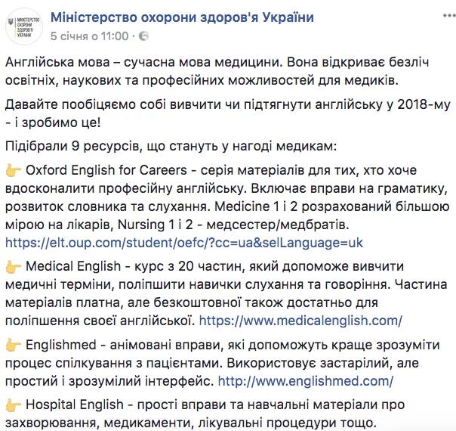The height and width of the screenshot is (431, 456).
Task: Click the pointing hand emoji before Medical English
Action: click(x=13, y=267)
